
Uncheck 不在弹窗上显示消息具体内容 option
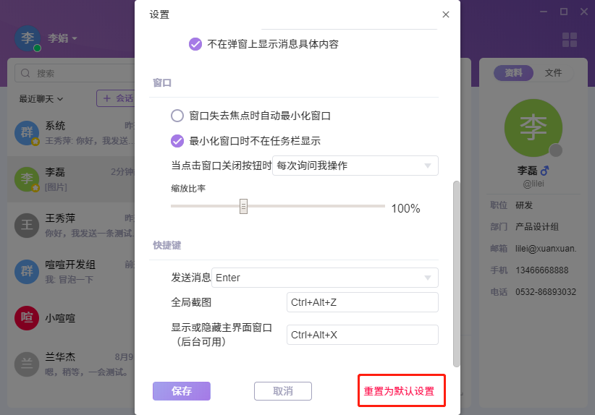point(195,44)
